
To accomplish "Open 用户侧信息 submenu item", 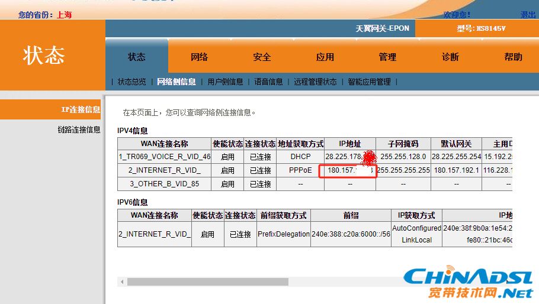I will click(225, 82).
